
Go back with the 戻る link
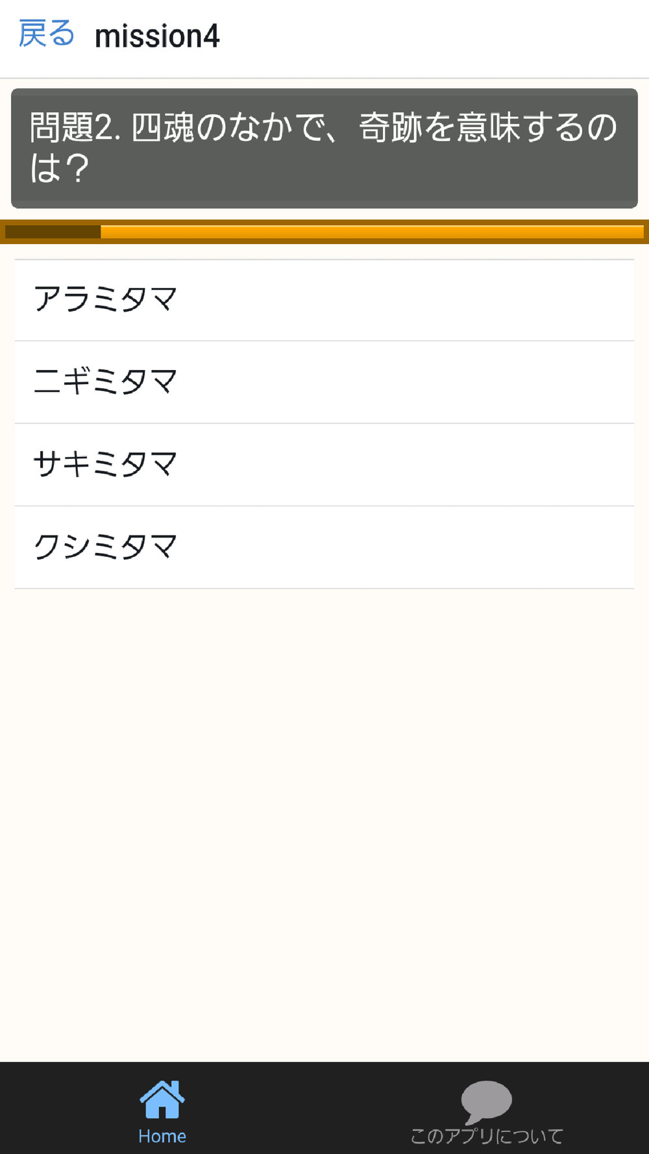[46, 34]
